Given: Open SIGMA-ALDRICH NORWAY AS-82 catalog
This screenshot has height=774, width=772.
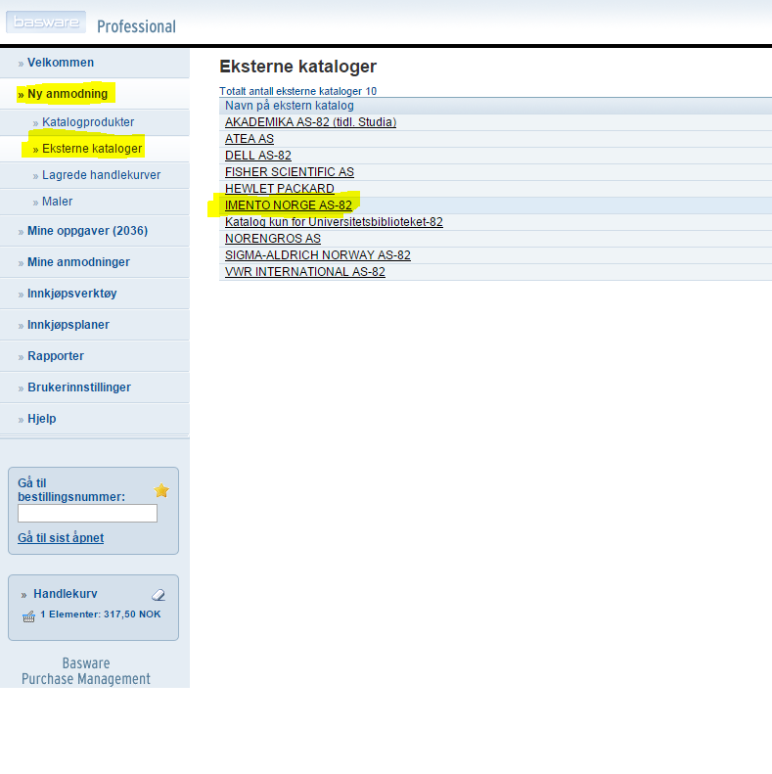Looking at the screenshot, I should click(x=317, y=255).
